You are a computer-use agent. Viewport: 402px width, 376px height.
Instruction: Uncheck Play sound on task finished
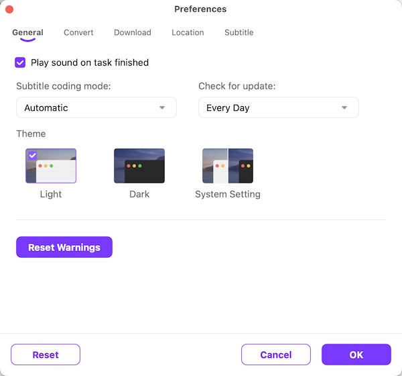[21, 62]
